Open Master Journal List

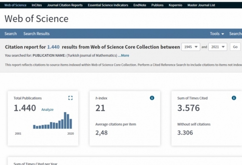pos(201,5)
